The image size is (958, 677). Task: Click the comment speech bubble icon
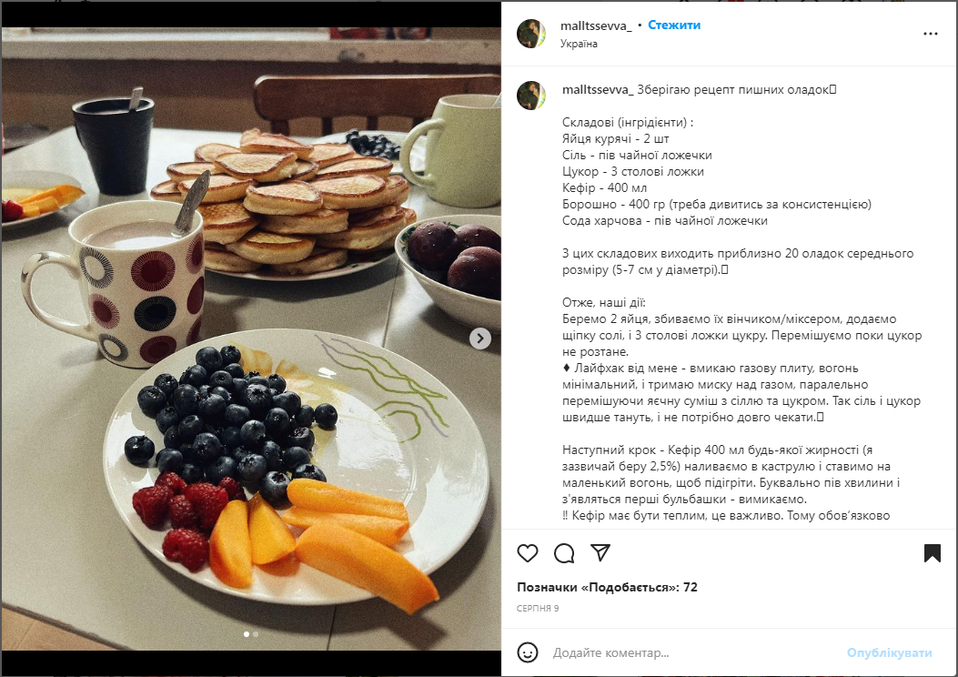pyautogui.click(x=564, y=553)
